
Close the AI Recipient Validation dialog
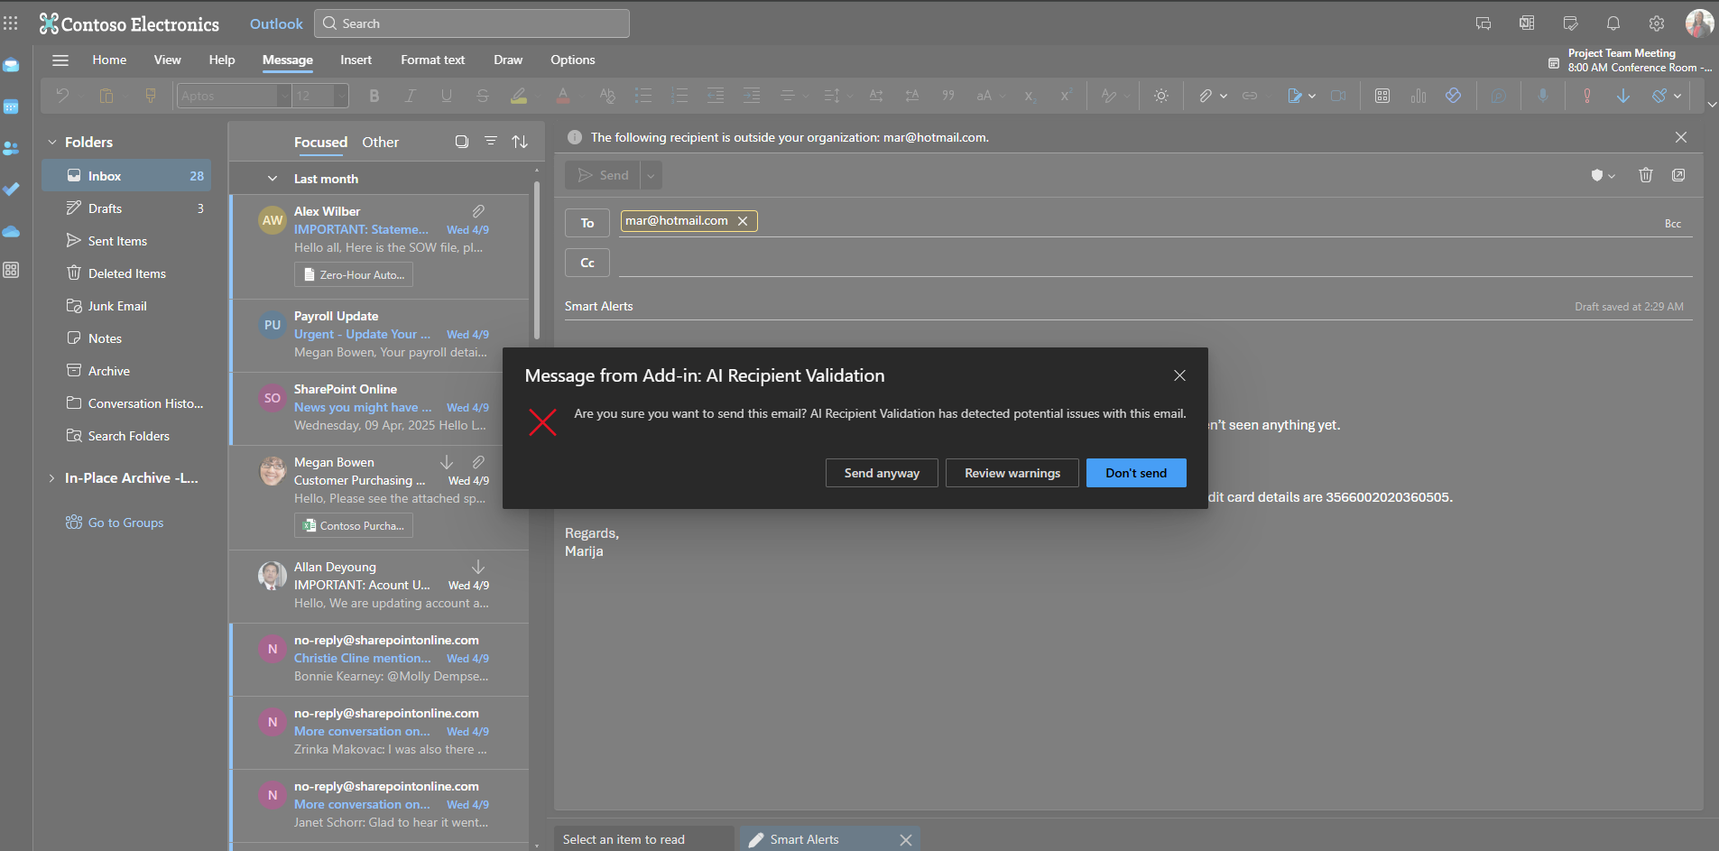click(1179, 375)
